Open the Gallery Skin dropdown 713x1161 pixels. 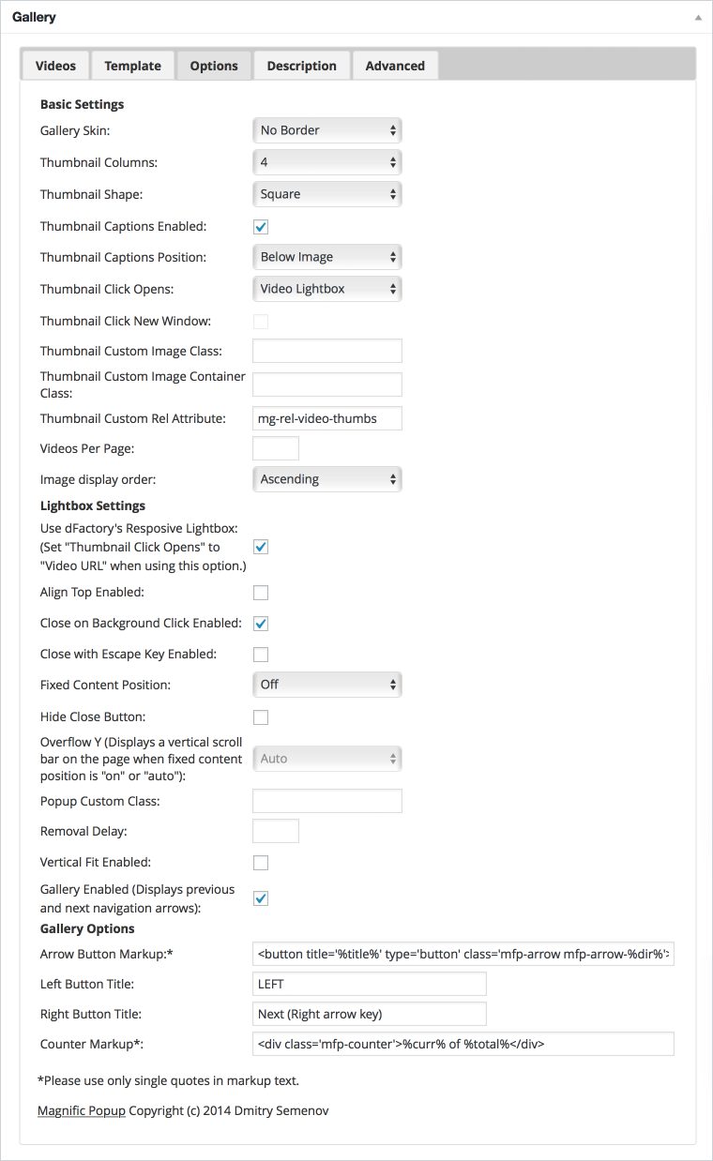click(326, 130)
